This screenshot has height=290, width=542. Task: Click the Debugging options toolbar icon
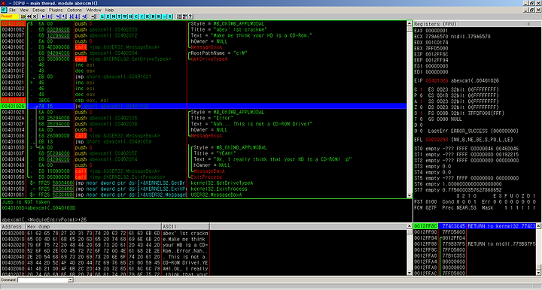point(178,17)
